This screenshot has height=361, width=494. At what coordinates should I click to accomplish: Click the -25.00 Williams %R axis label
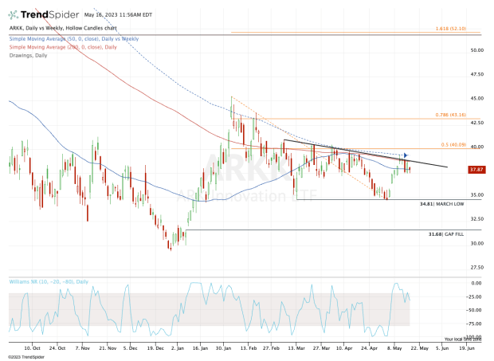475,296
